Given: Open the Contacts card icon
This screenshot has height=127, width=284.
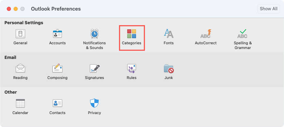Looking at the screenshot, I should point(57,103).
